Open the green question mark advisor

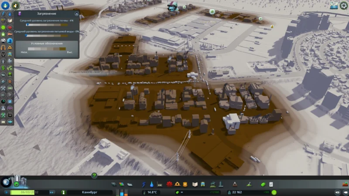coord(94,176)
